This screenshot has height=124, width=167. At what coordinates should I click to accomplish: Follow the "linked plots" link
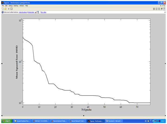(31, 12)
